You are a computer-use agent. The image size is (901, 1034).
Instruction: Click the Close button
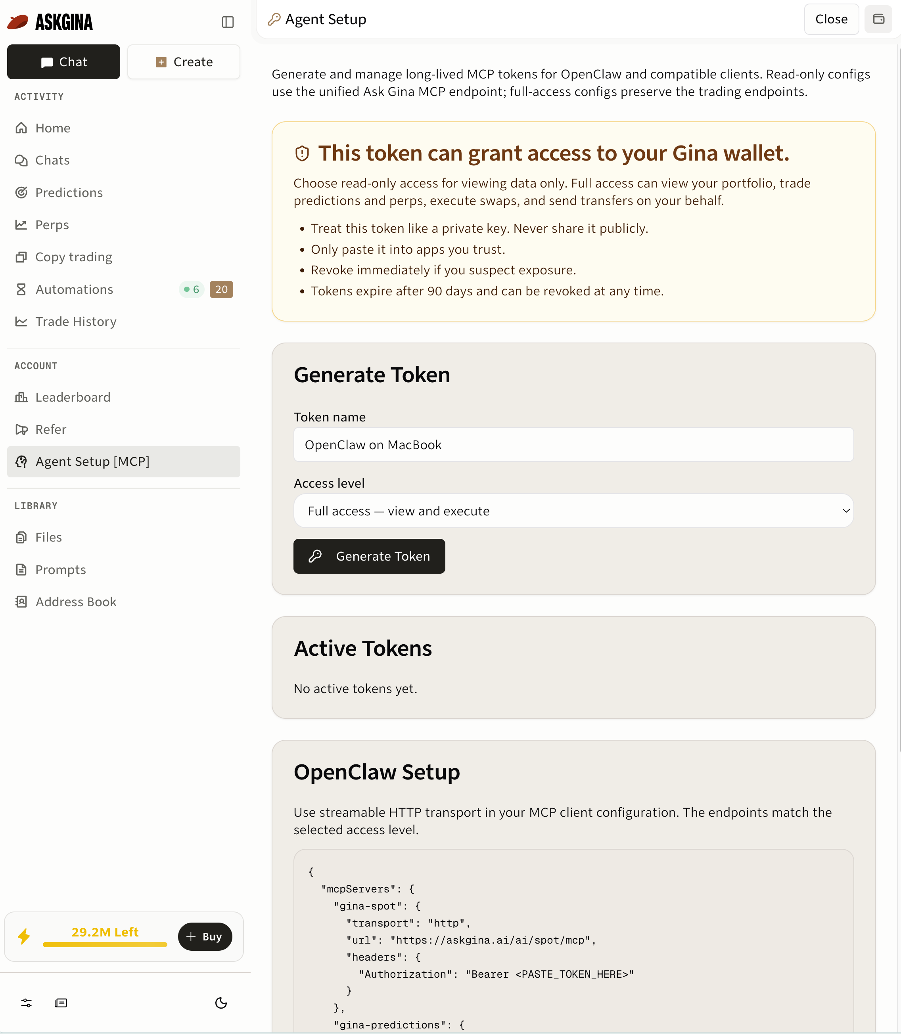(x=831, y=19)
